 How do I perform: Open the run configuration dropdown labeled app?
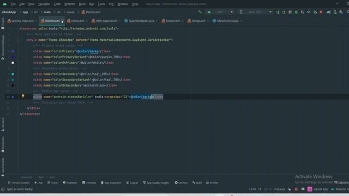[x=220, y=12]
